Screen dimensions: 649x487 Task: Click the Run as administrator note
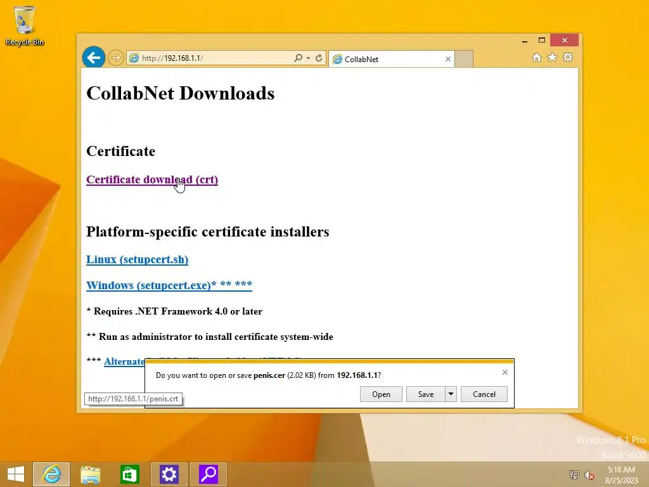210,337
